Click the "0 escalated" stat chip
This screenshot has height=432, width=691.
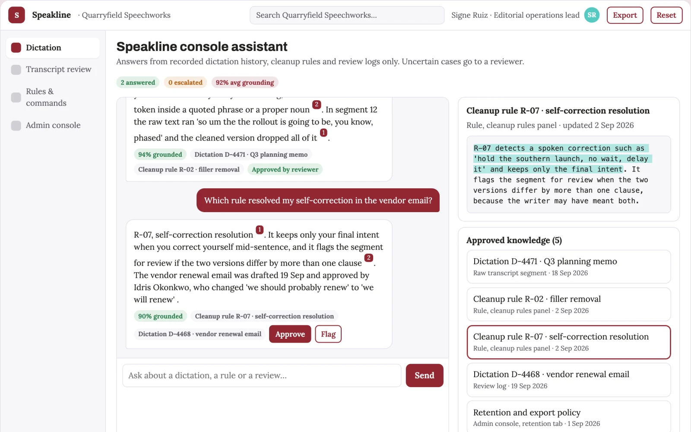tap(185, 83)
